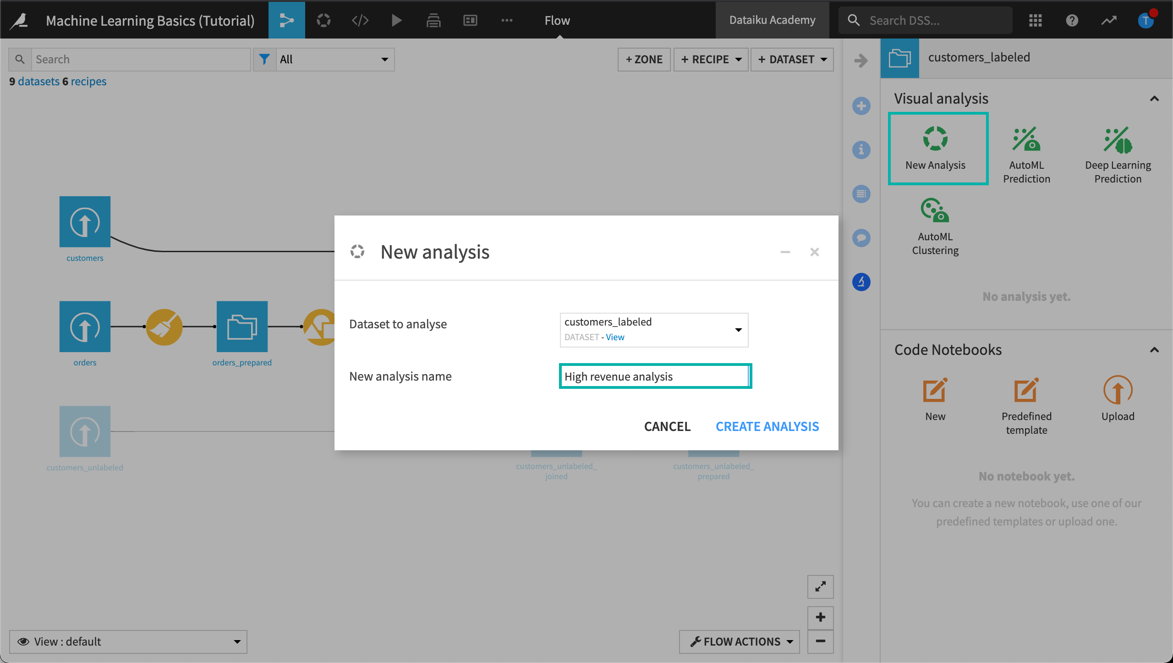Click the customers_unlabeled_joined label

tap(556, 471)
